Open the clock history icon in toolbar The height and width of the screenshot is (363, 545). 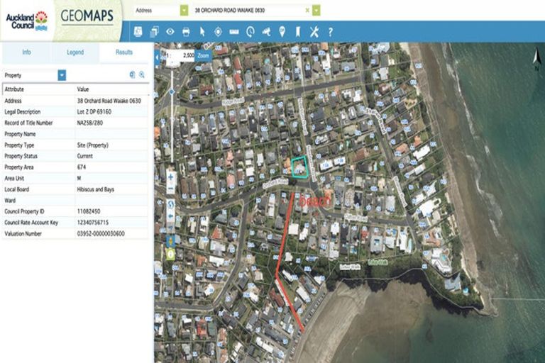(251, 32)
